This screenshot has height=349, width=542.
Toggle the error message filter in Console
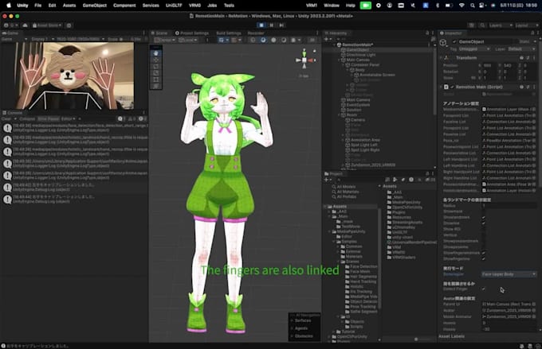coord(142,118)
